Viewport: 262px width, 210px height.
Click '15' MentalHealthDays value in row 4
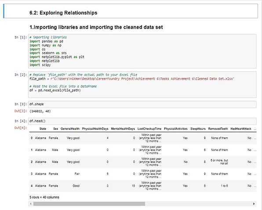pyautogui.click(x=133, y=186)
